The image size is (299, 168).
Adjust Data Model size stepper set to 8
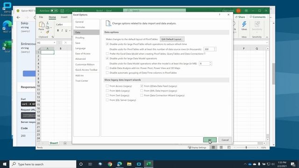[x=210, y=63]
